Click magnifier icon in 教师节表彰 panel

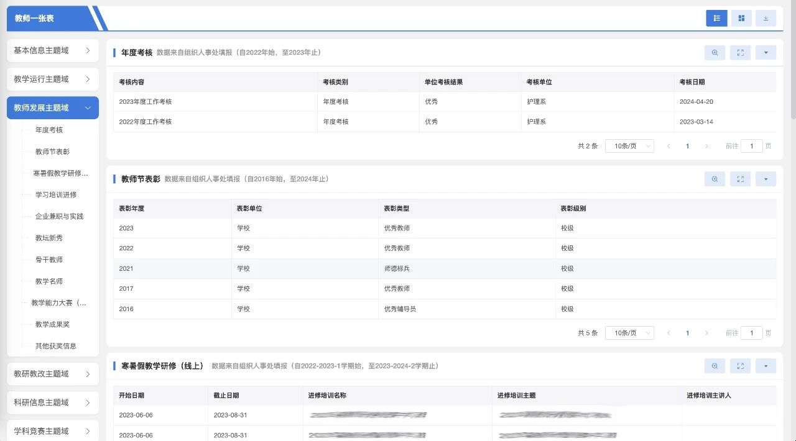coord(715,179)
